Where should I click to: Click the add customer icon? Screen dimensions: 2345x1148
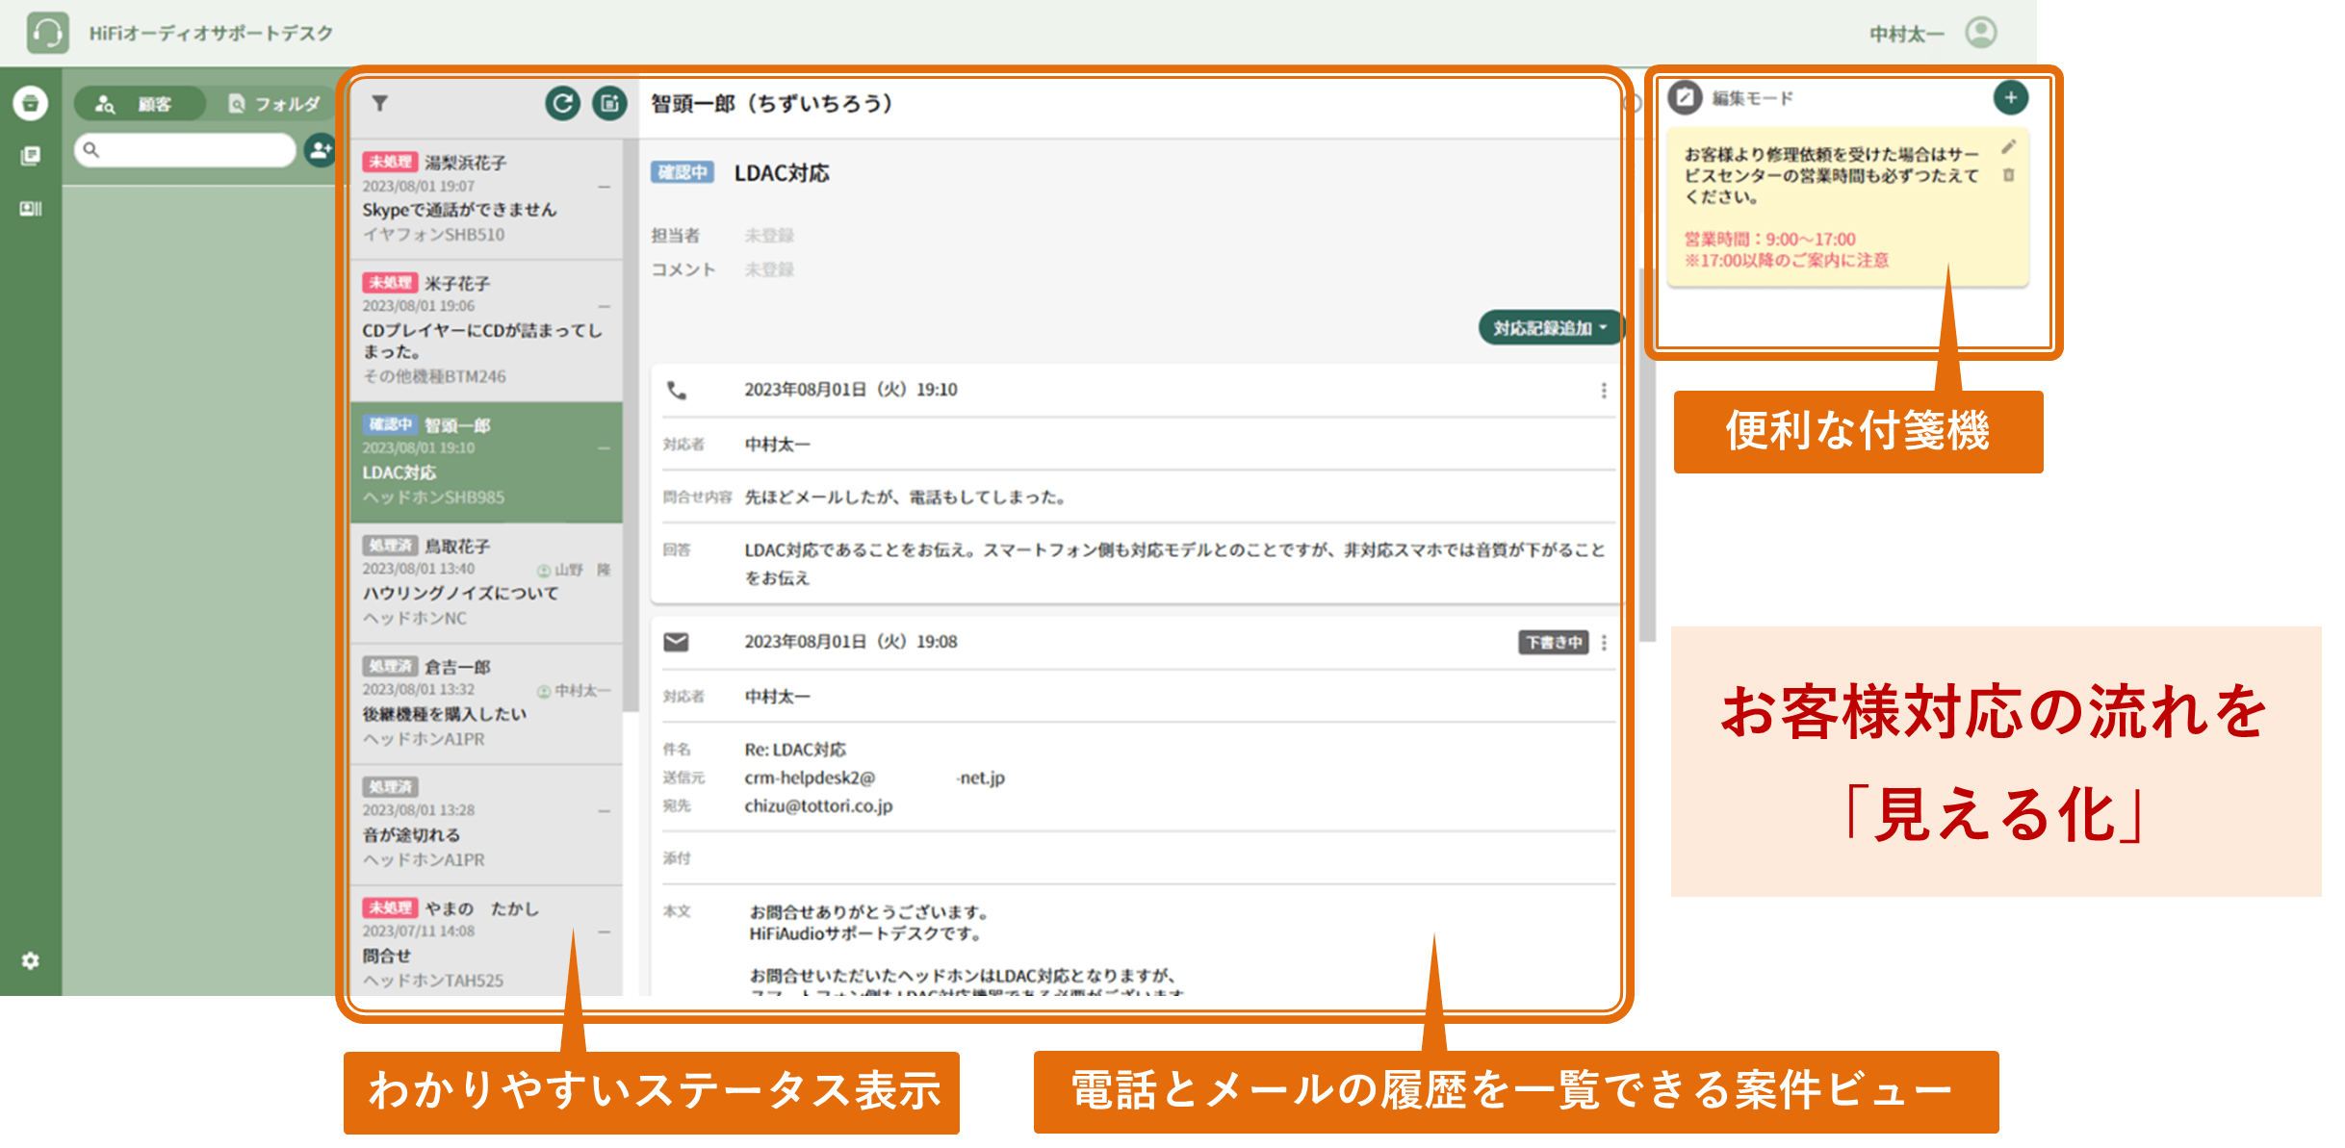(319, 150)
